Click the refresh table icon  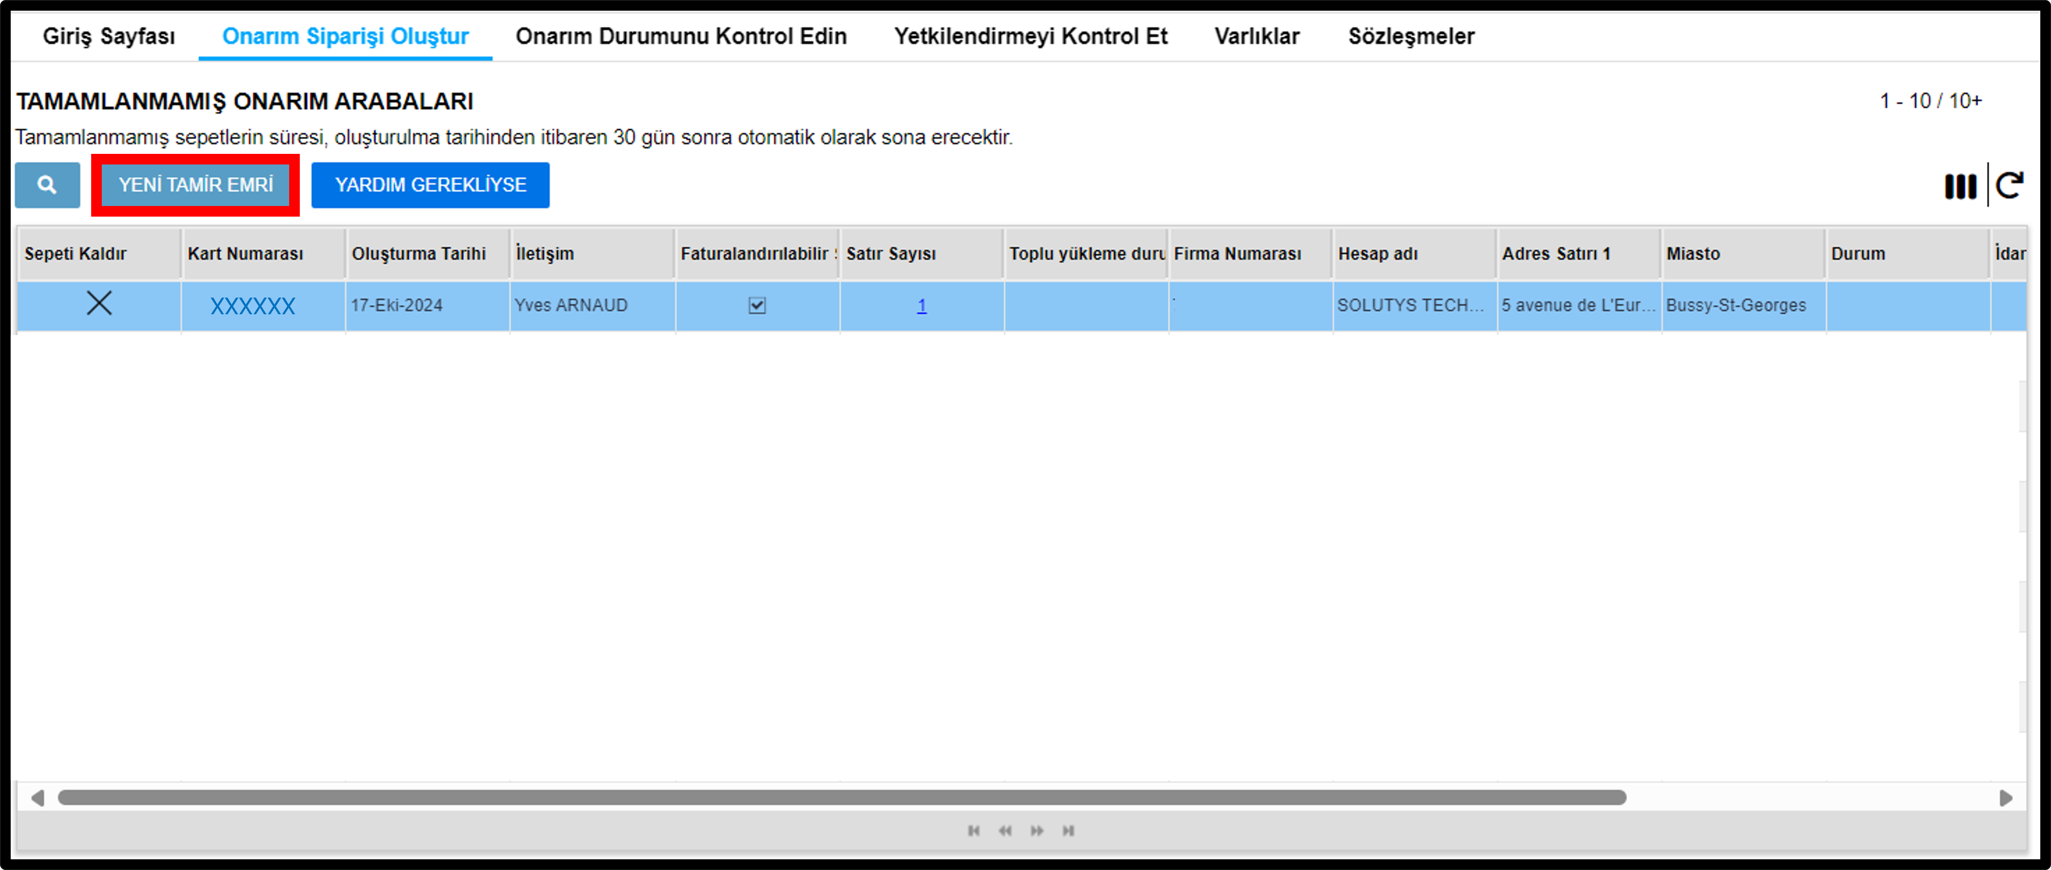tap(2009, 185)
